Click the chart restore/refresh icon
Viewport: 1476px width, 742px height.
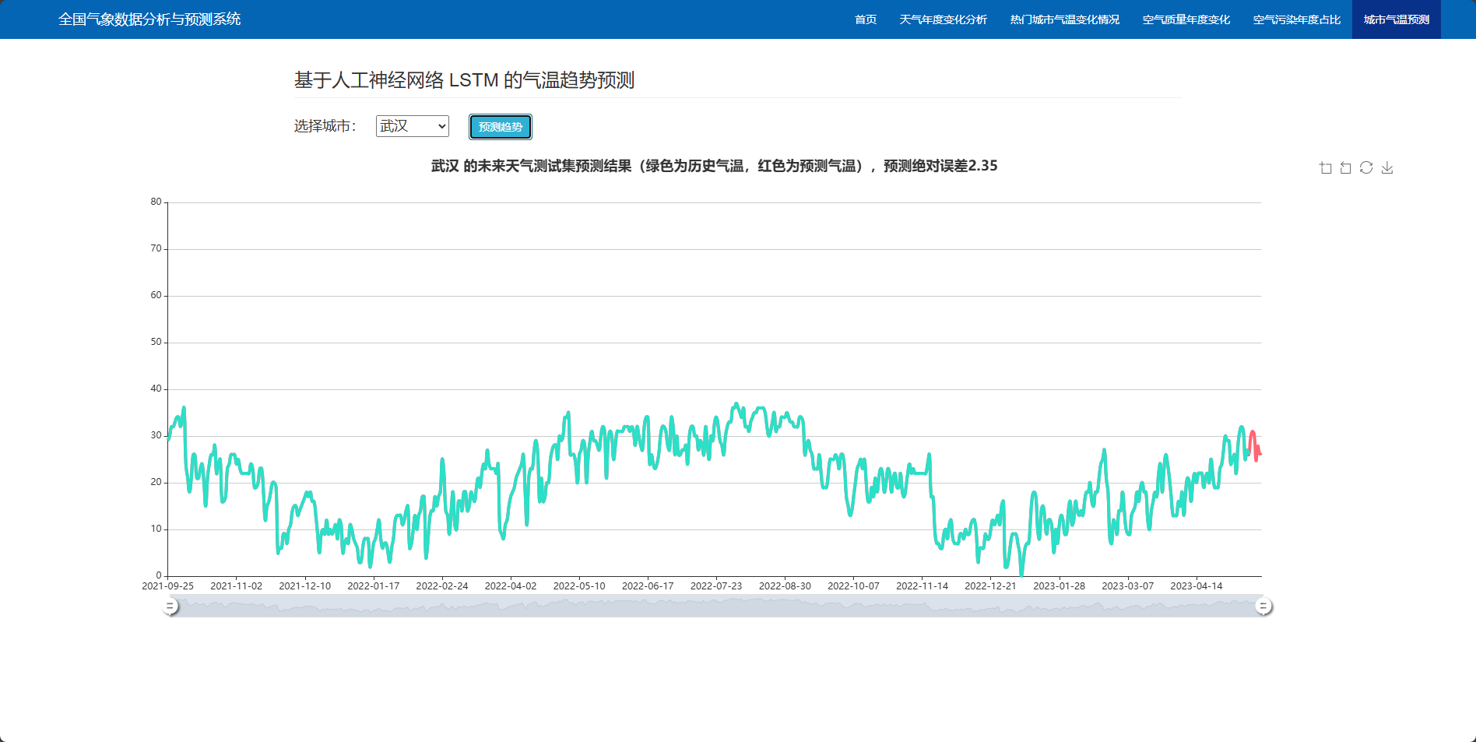[1366, 167]
